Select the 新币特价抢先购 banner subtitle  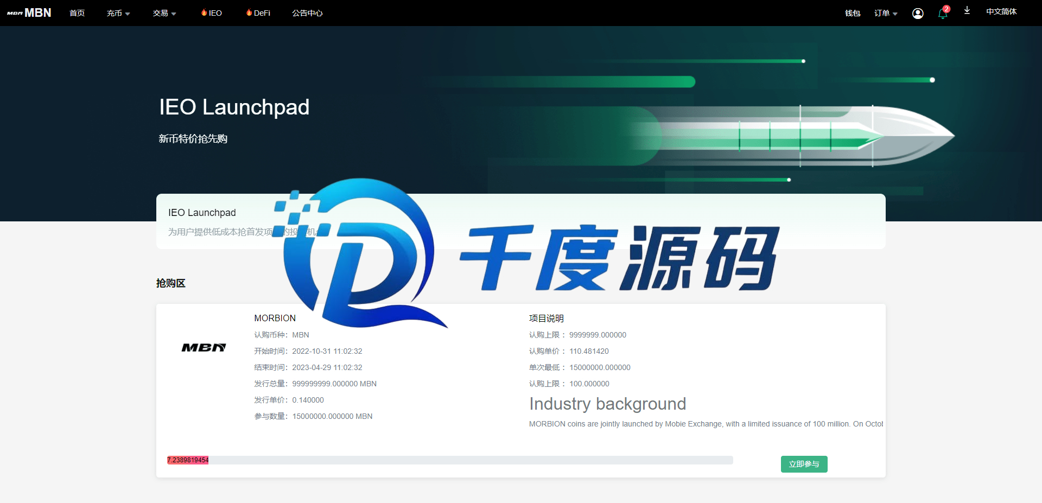(193, 139)
